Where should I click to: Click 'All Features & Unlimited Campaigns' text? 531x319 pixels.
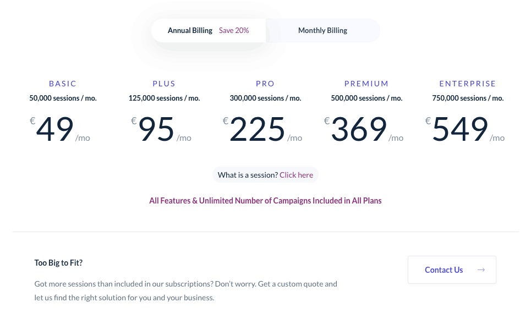point(265,201)
